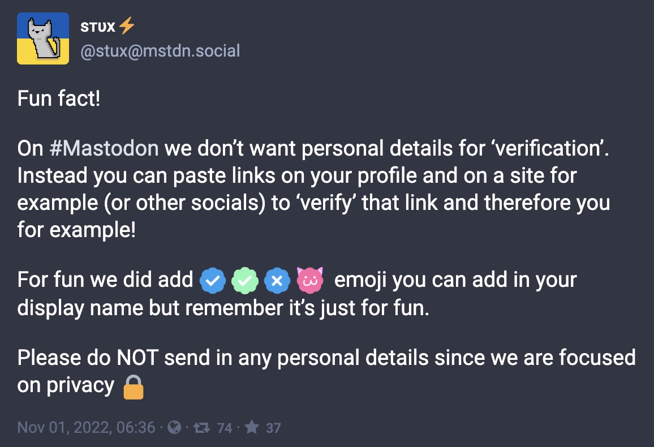Screen dimensions: 654x447
Task: View the 37 favourites count
Action: click(273, 428)
